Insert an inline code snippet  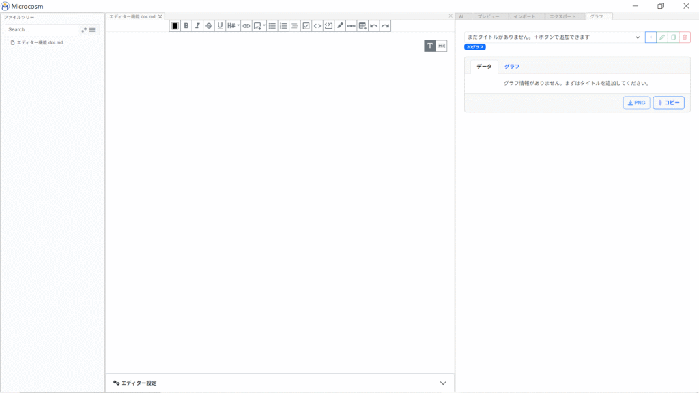tap(317, 26)
